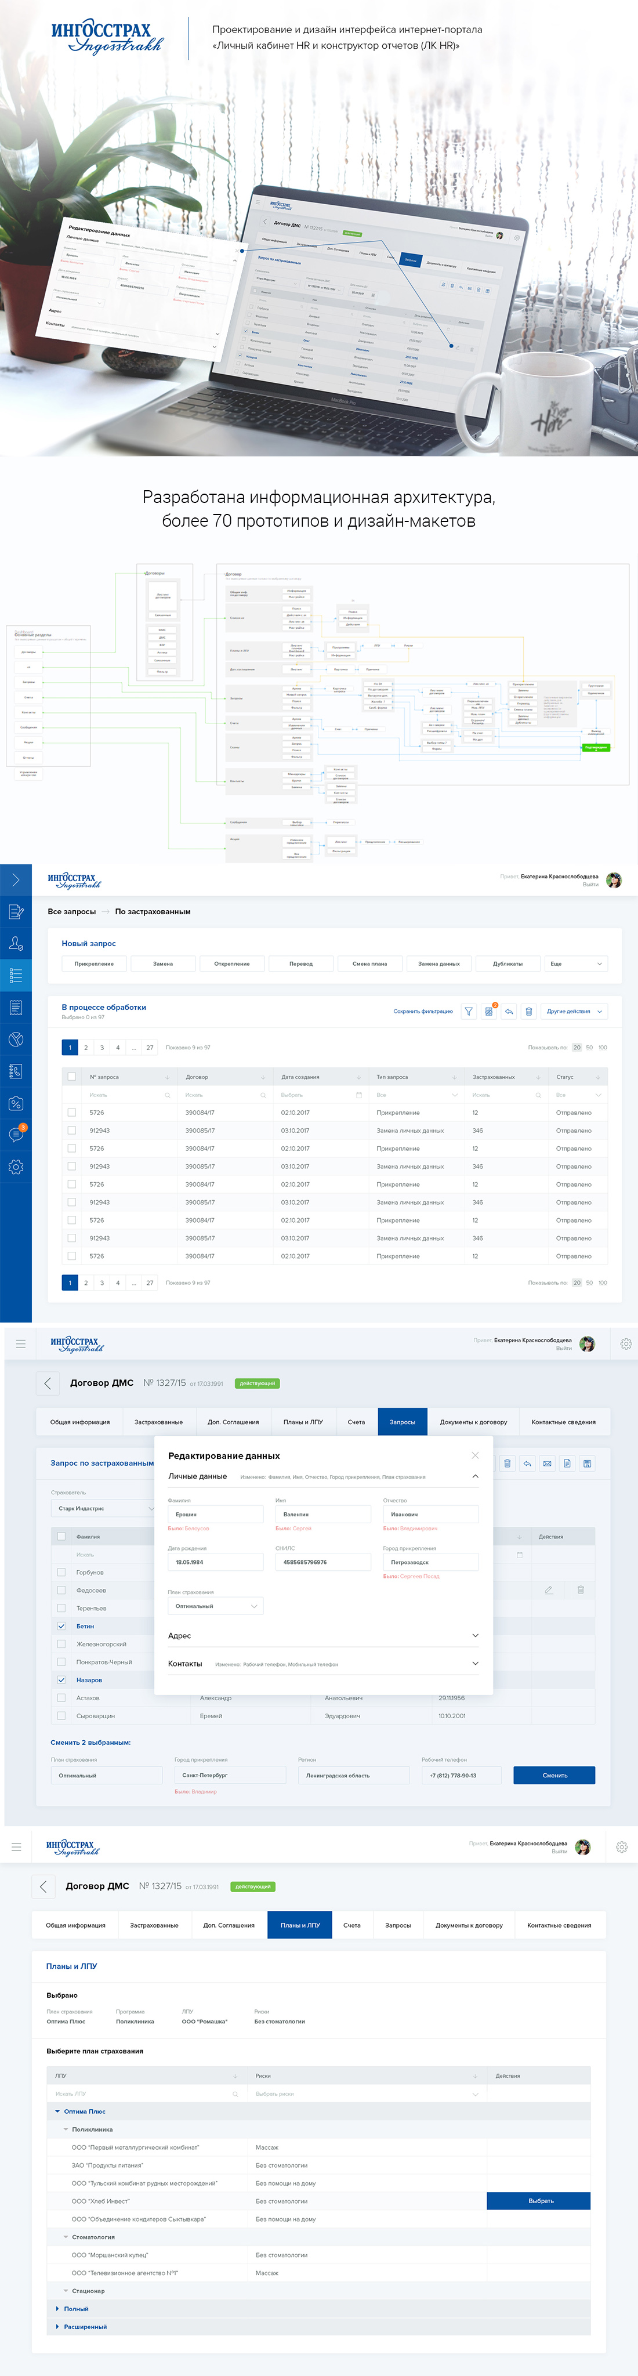Click the pencil edit icon in the Действия column
Viewport: 638px width, 2376px height.
click(x=549, y=1589)
